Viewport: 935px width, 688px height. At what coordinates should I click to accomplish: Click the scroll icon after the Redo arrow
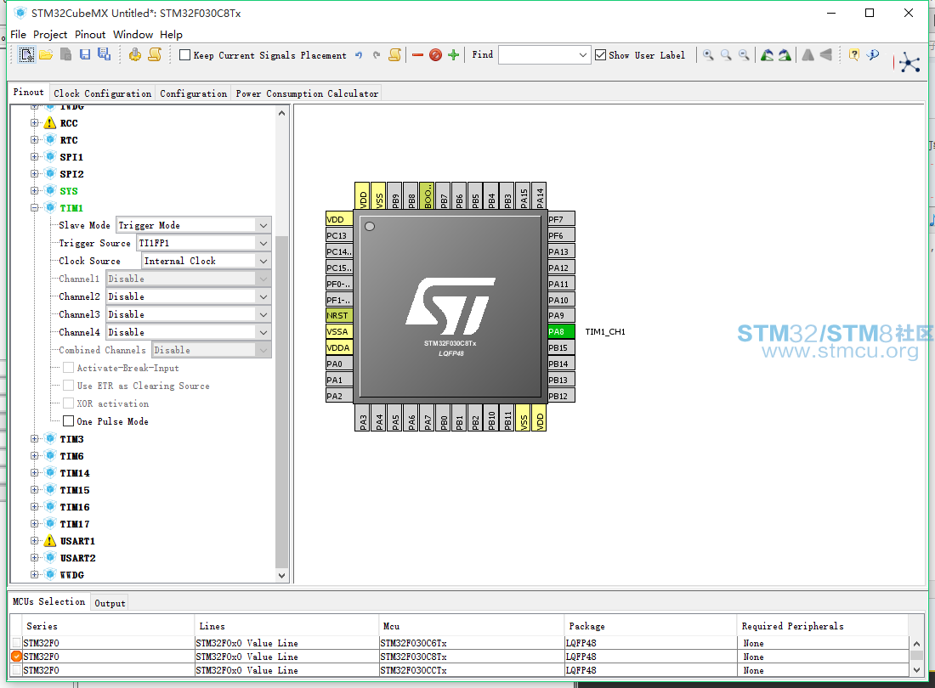[x=394, y=55]
